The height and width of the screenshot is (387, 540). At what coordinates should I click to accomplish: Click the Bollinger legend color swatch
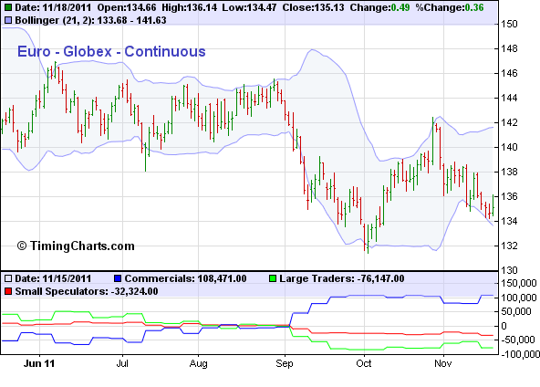pyautogui.click(x=7, y=21)
